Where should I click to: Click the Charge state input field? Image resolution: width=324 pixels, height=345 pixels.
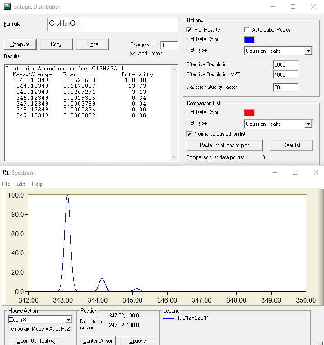coord(169,46)
